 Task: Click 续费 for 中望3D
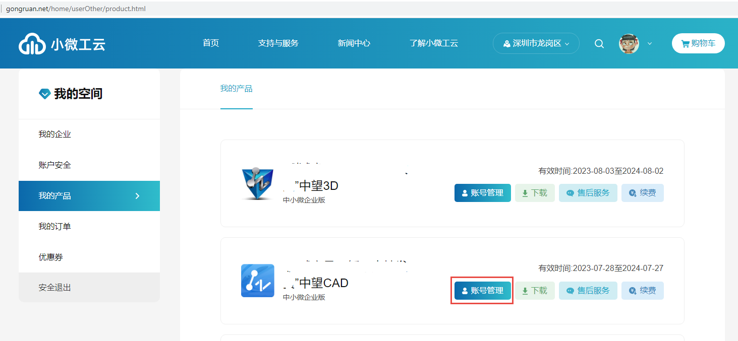pos(643,193)
